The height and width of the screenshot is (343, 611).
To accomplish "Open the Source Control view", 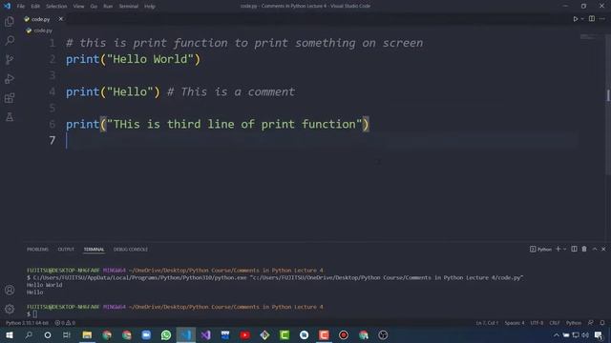I will tap(10, 59).
